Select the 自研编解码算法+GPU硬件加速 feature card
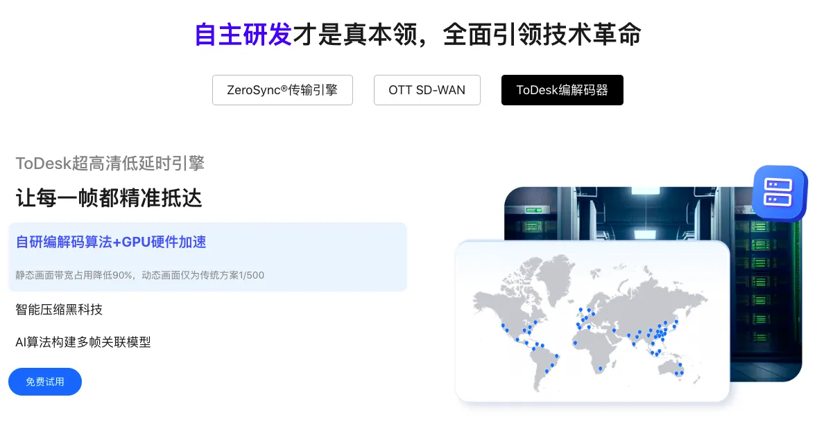Viewport: 817px width, 442px height. click(207, 256)
